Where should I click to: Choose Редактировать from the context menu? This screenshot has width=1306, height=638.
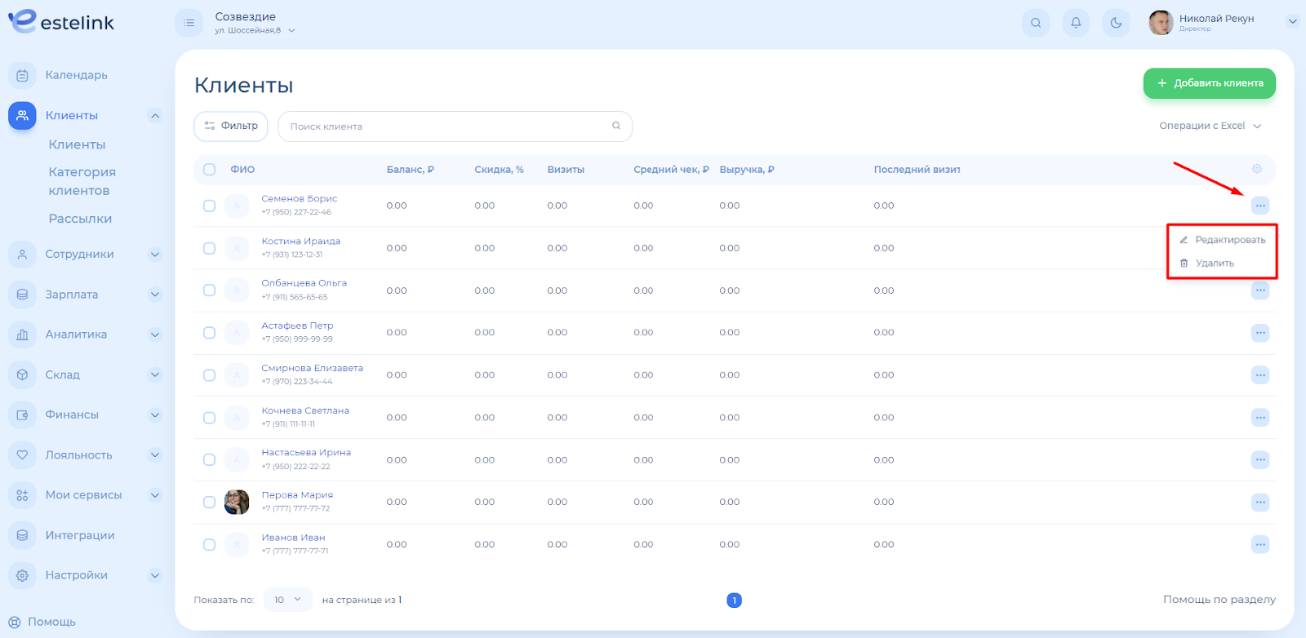coord(1229,240)
